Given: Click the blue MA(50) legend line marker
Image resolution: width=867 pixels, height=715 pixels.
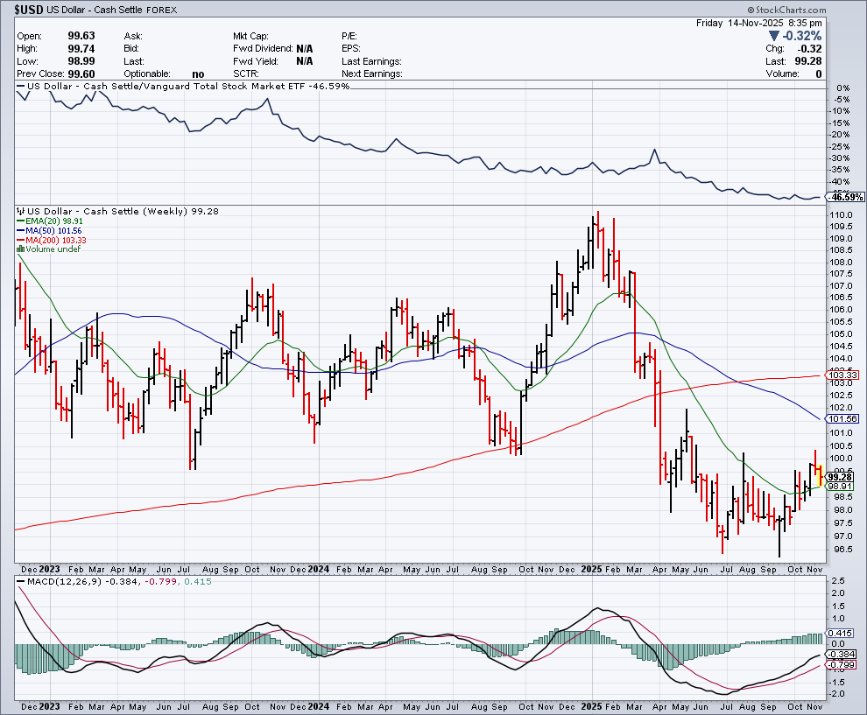Looking at the screenshot, I should coord(19,231).
